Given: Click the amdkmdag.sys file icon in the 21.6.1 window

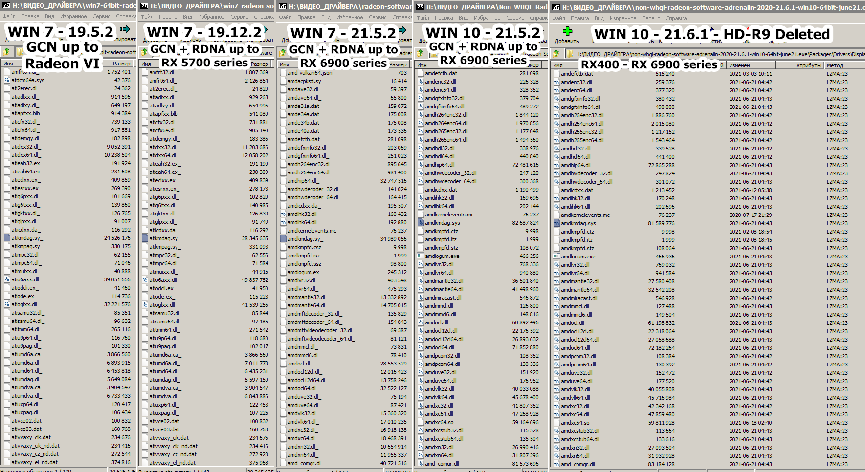Looking at the screenshot, I should coord(556,223).
